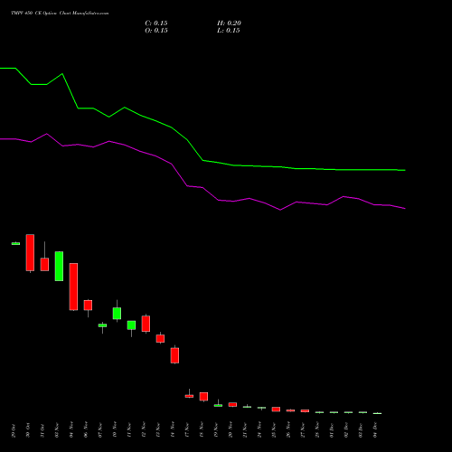Select the red candle for 31 Oct
This screenshot has width=452, height=452.
coord(44,264)
